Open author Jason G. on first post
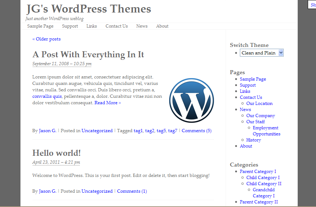316x207 pixels. tap(47, 131)
